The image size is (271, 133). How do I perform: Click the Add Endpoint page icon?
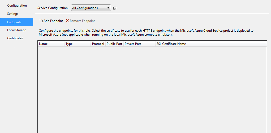(41, 21)
